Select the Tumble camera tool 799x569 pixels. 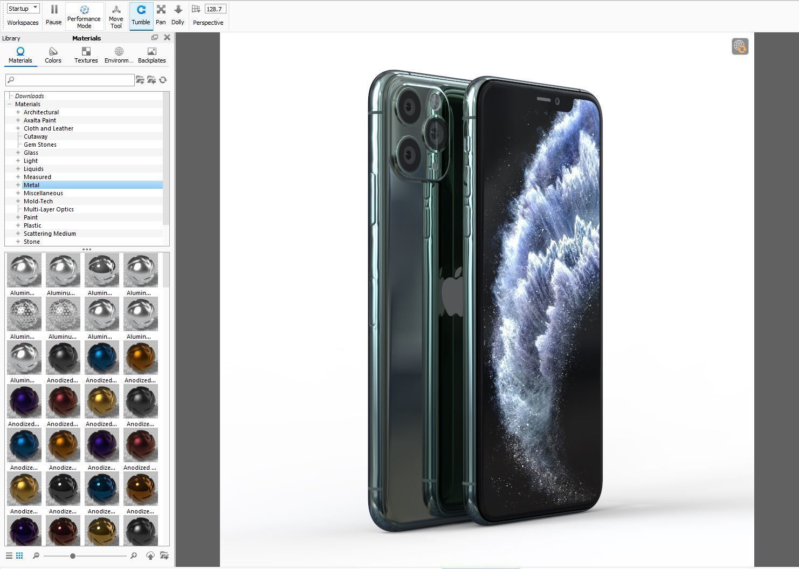click(141, 15)
